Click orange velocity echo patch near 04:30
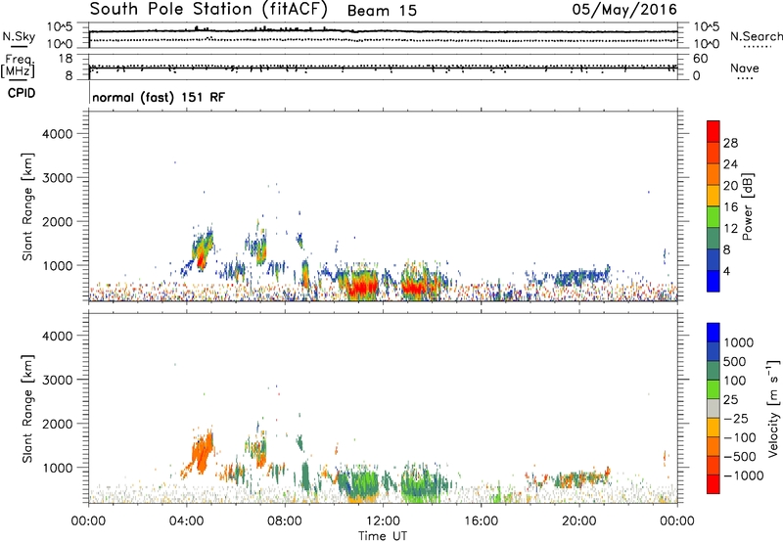The image size is (783, 542). coord(201,453)
